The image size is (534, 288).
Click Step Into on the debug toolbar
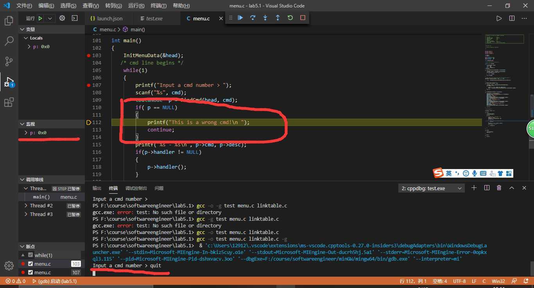265,18
